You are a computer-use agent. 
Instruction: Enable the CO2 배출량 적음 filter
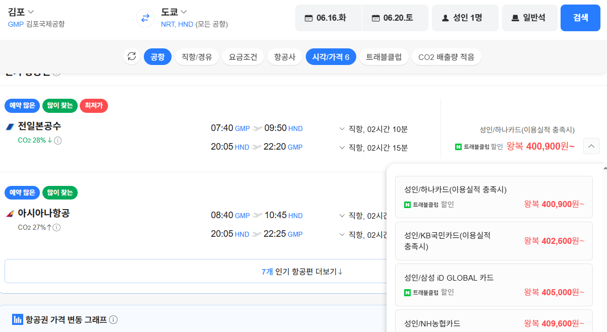pyautogui.click(x=447, y=56)
